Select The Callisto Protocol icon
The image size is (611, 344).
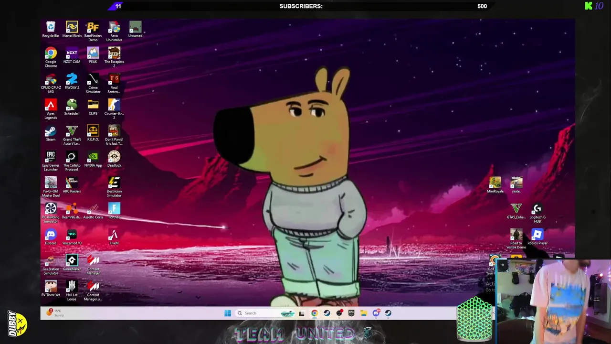tap(72, 161)
